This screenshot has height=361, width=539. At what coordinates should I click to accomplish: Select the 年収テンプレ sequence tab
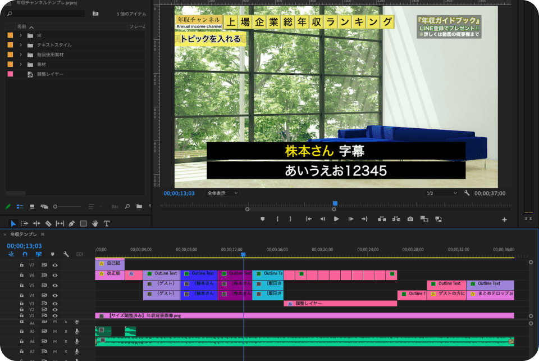[x=24, y=234]
